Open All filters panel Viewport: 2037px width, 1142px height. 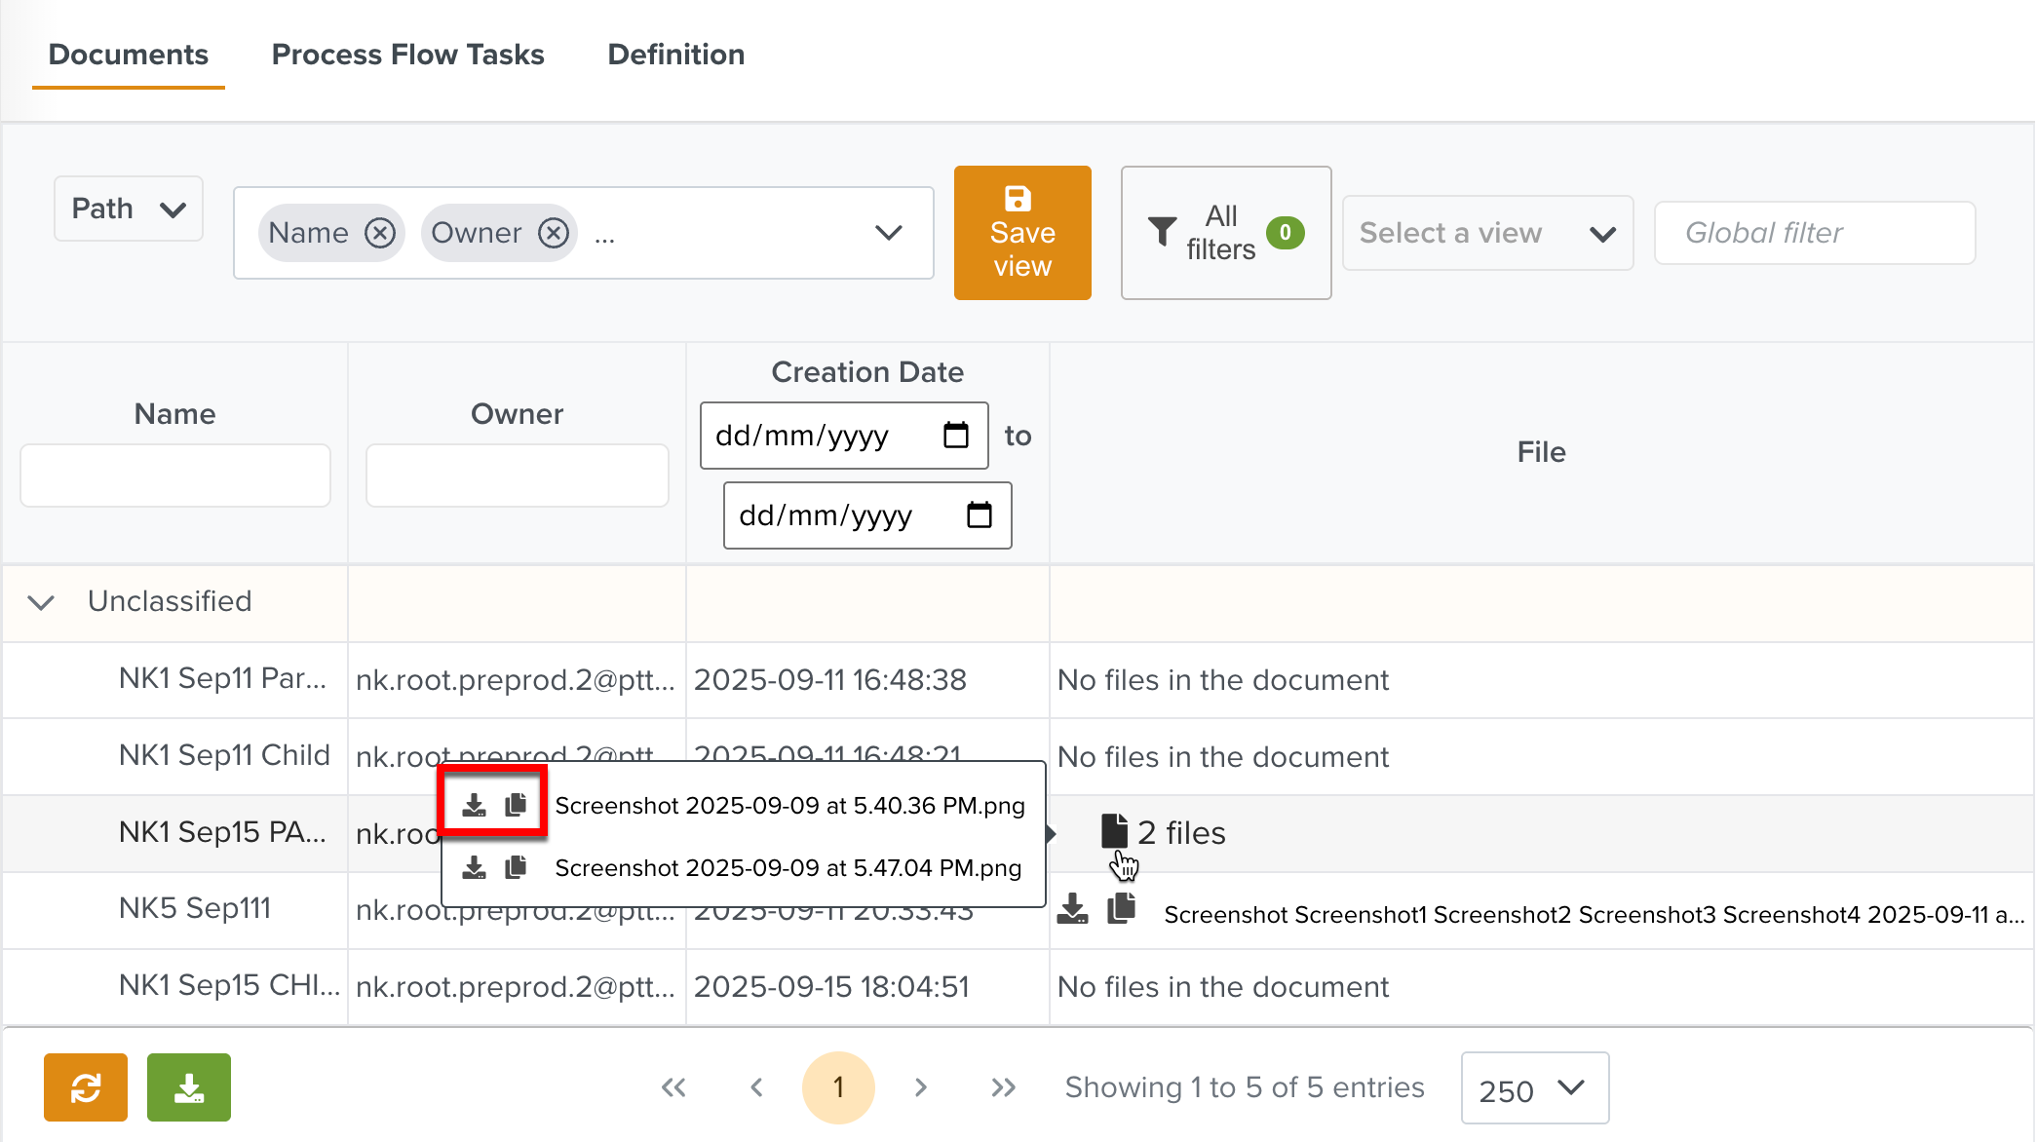click(x=1225, y=233)
